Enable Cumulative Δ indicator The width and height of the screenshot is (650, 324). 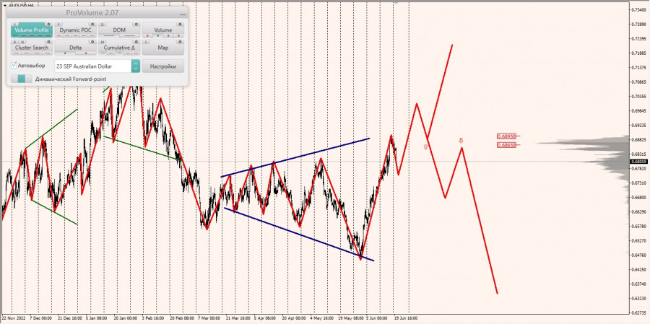click(119, 47)
